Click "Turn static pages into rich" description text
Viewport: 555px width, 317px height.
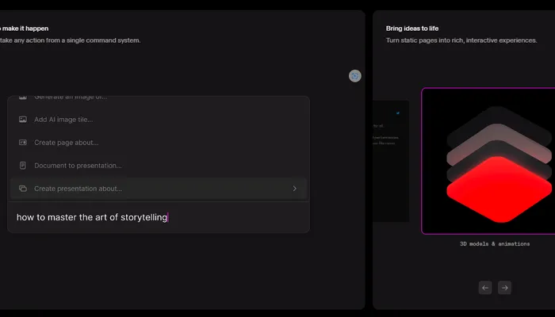point(460,40)
